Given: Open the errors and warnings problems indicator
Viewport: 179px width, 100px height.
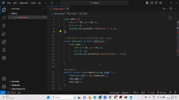Looking at the screenshot, I should [x=11, y=92].
